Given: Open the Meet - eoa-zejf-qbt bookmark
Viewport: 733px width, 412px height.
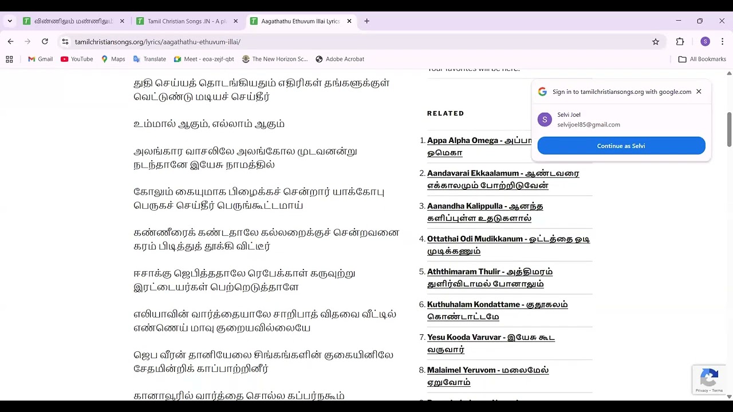Looking at the screenshot, I should (x=204, y=59).
